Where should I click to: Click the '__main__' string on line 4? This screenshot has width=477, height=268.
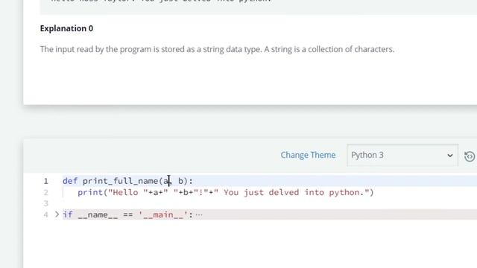[x=163, y=215]
